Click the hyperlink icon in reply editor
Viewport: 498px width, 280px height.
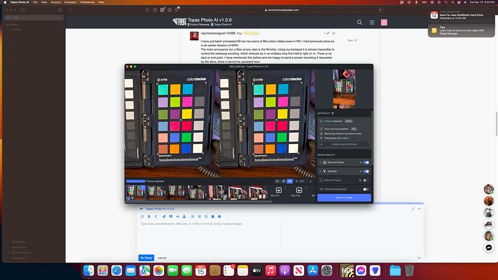(164, 217)
